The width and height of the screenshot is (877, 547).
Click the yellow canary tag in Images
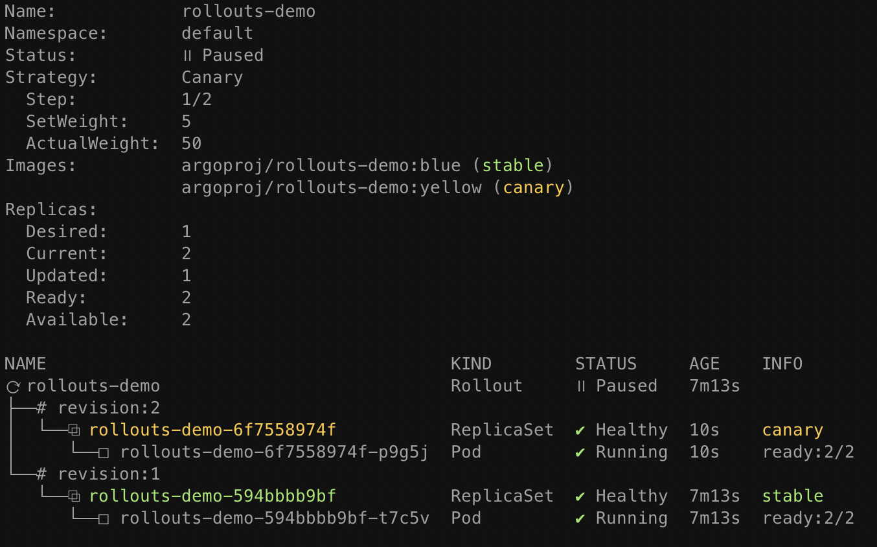pyautogui.click(x=534, y=188)
